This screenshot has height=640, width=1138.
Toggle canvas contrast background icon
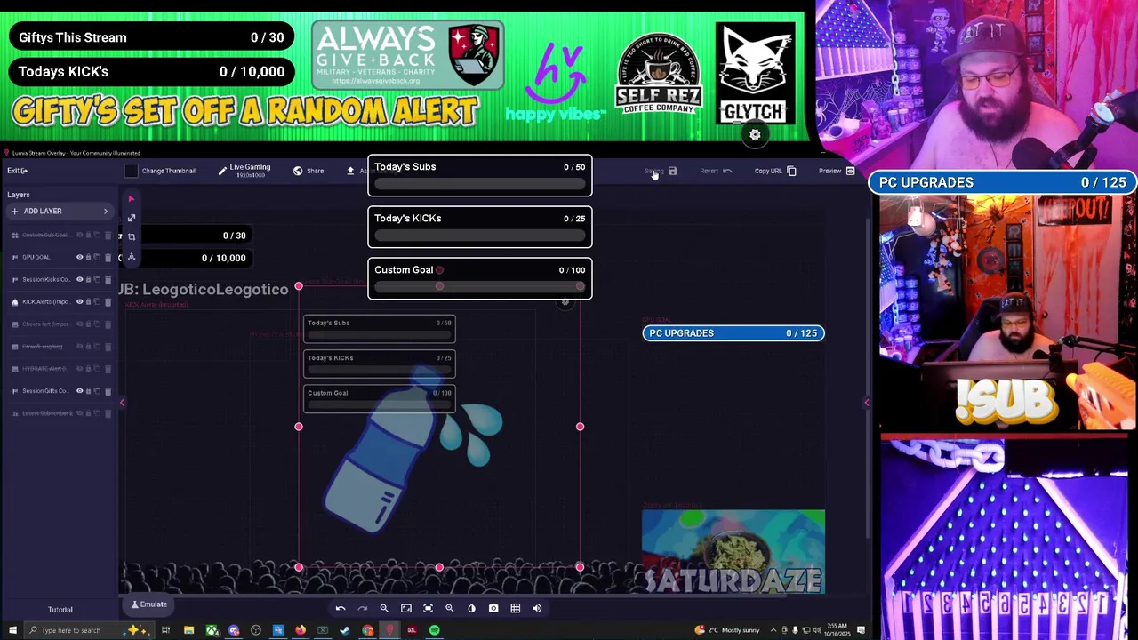pos(471,608)
